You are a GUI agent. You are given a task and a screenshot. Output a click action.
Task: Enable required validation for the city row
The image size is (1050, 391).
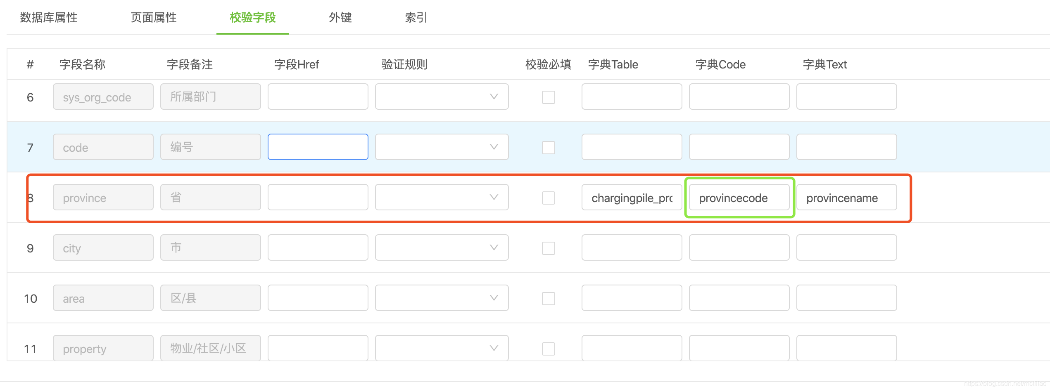point(549,248)
